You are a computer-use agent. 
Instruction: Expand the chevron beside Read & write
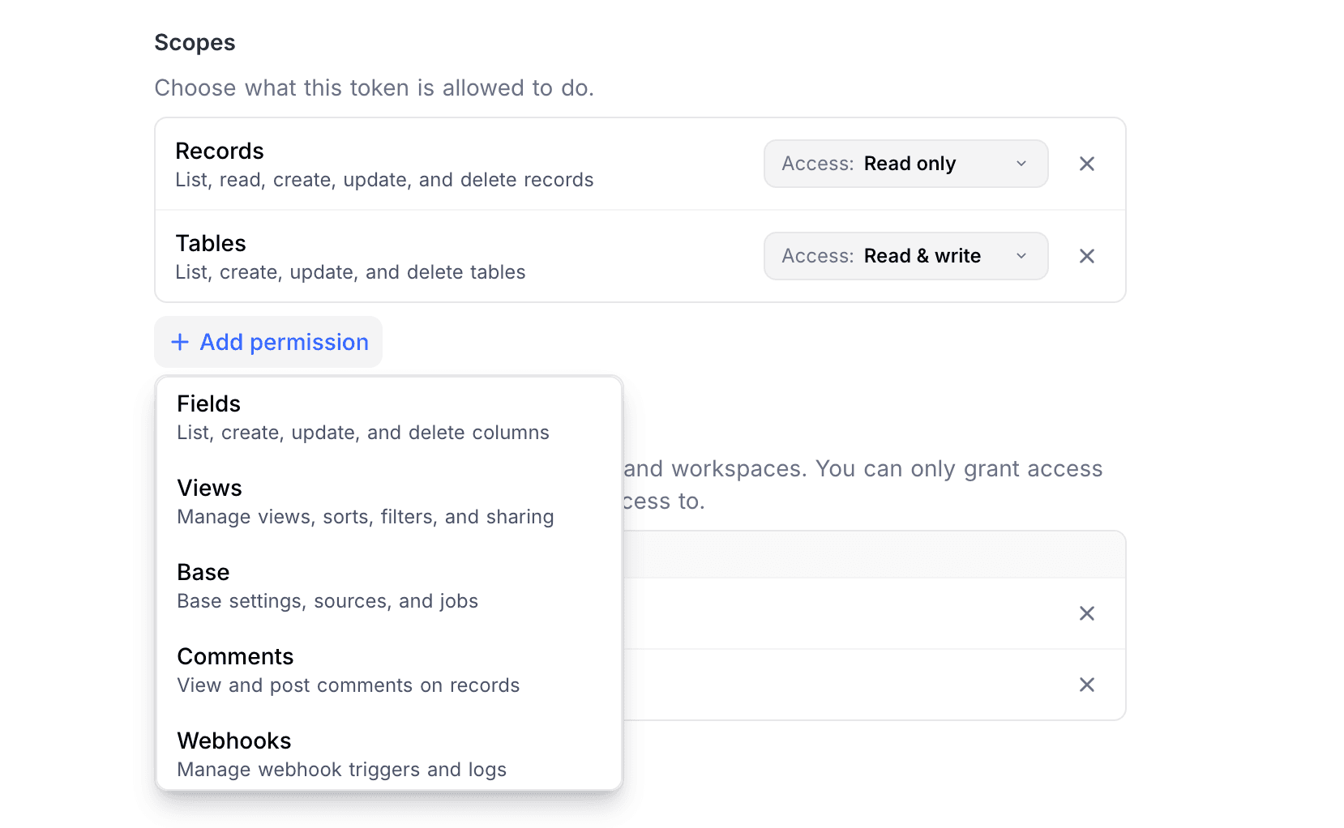pyautogui.click(x=1021, y=256)
